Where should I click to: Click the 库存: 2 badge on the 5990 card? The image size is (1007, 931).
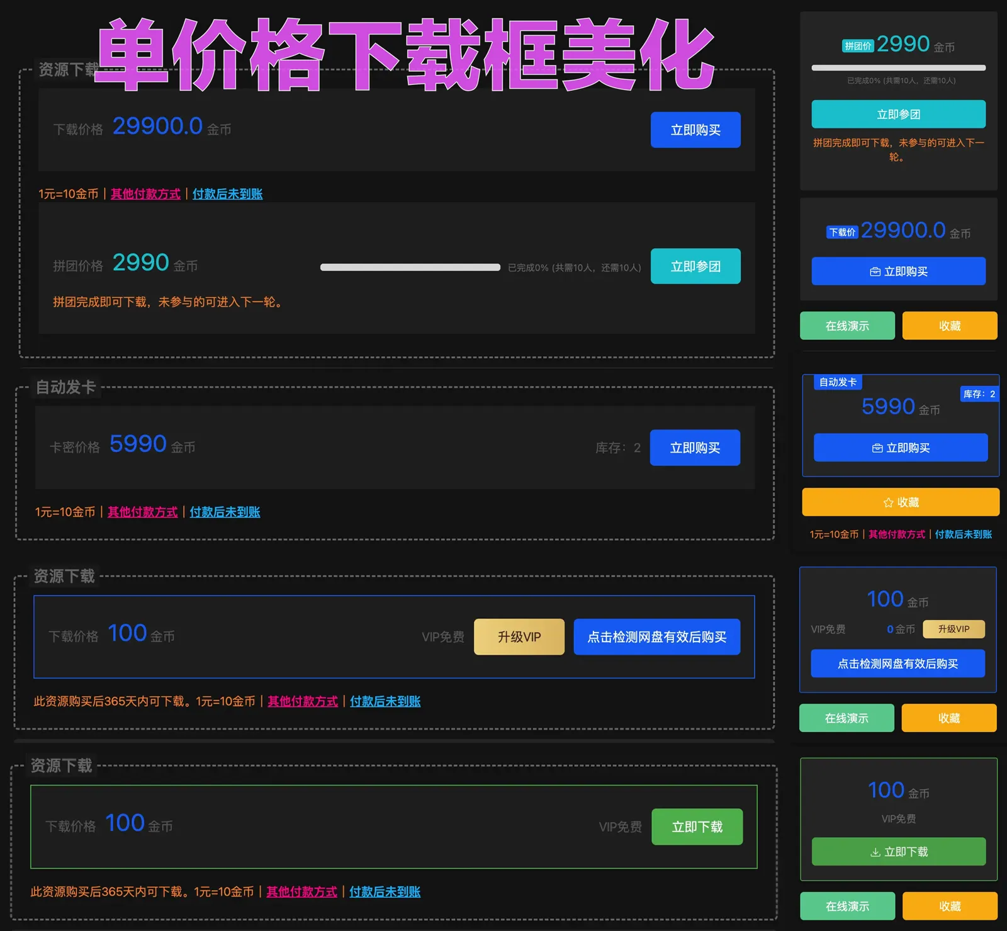[x=979, y=394]
